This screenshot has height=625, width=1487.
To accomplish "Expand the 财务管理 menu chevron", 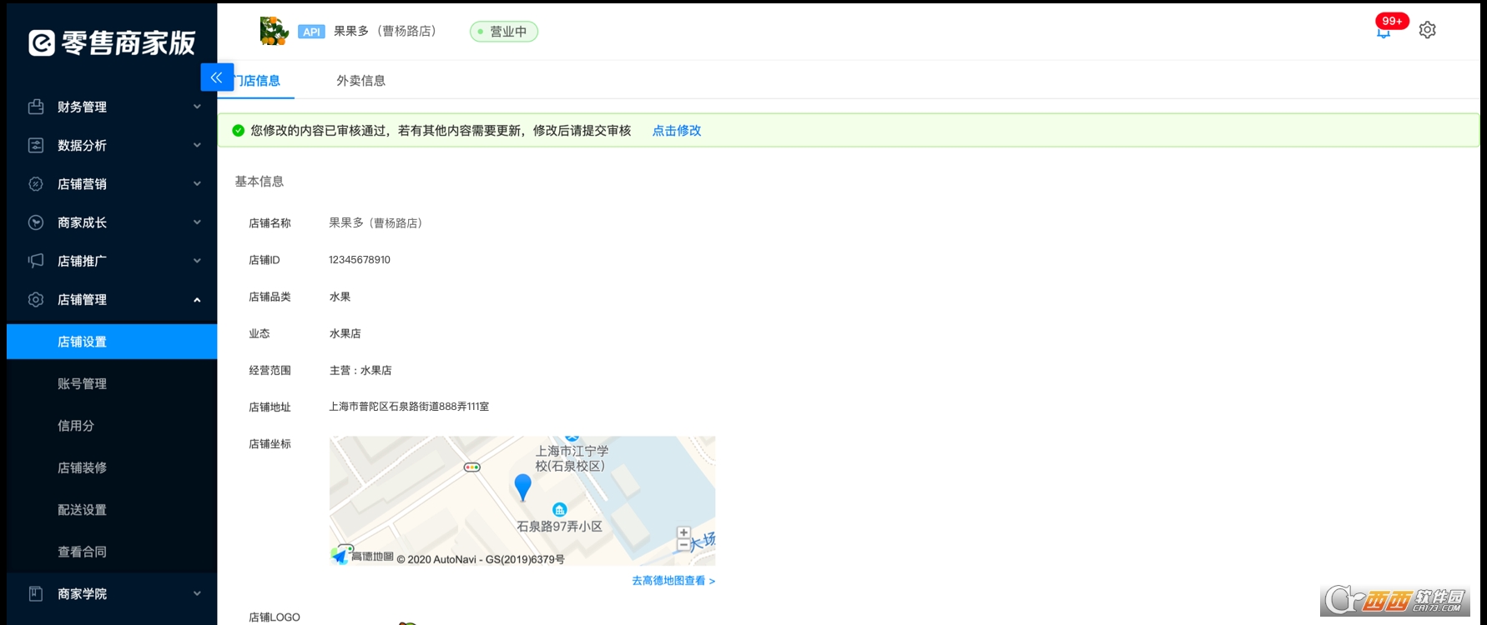I will (x=197, y=107).
